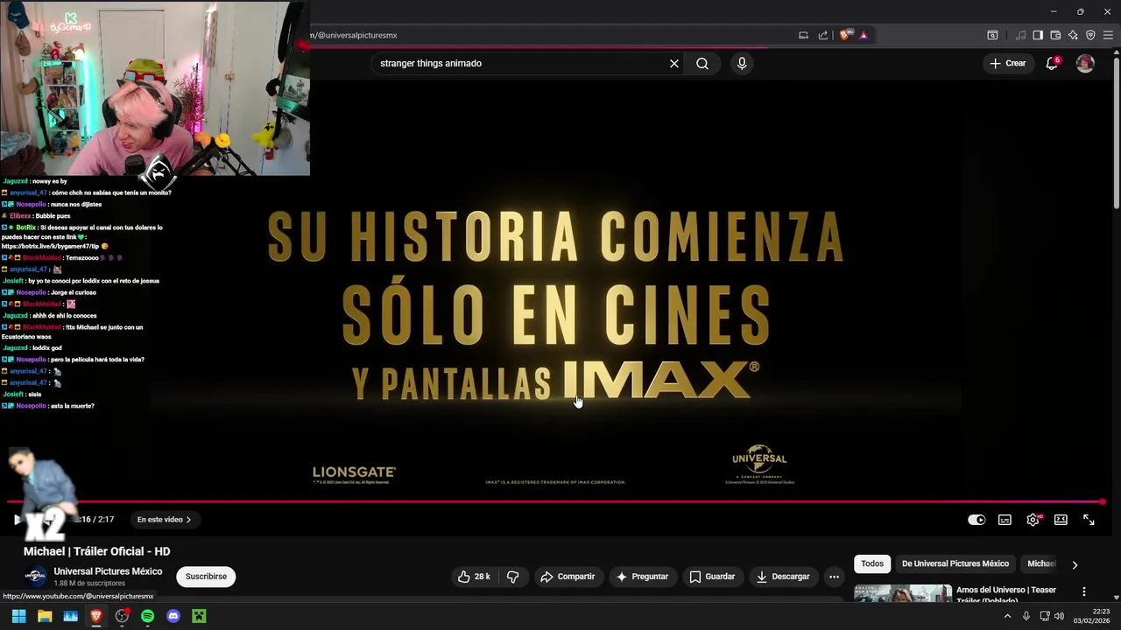Open the OBS Studio taskbar icon

122,616
